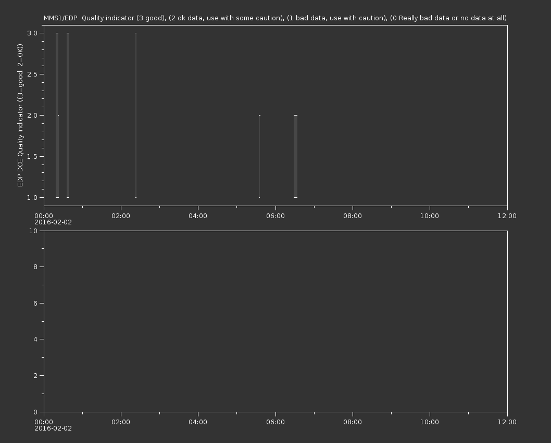Select the 6 tick label on empty plot's y-axis

35,303
